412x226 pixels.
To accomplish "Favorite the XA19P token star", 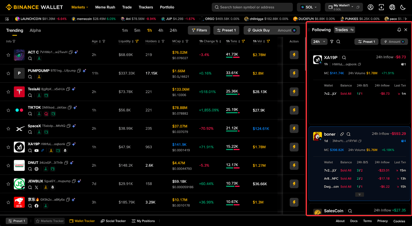I will 8,147.
